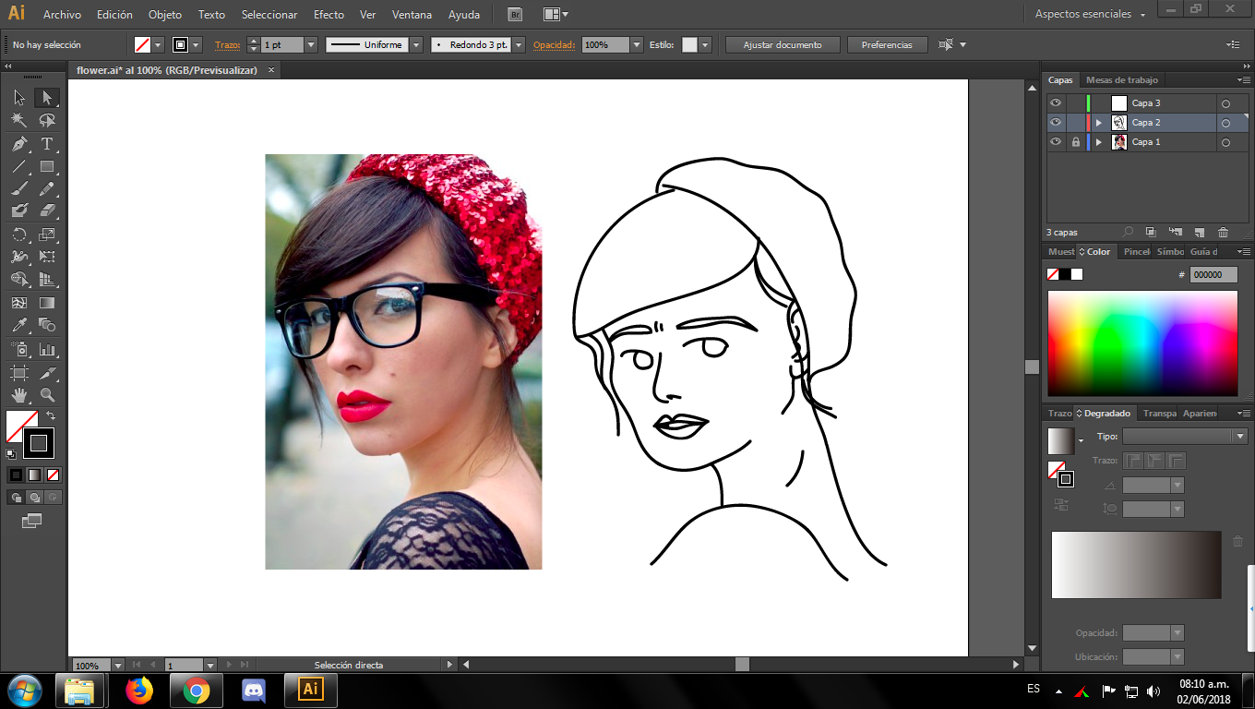Open the Efecto menu
This screenshot has height=709, width=1255.
point(329,15)
